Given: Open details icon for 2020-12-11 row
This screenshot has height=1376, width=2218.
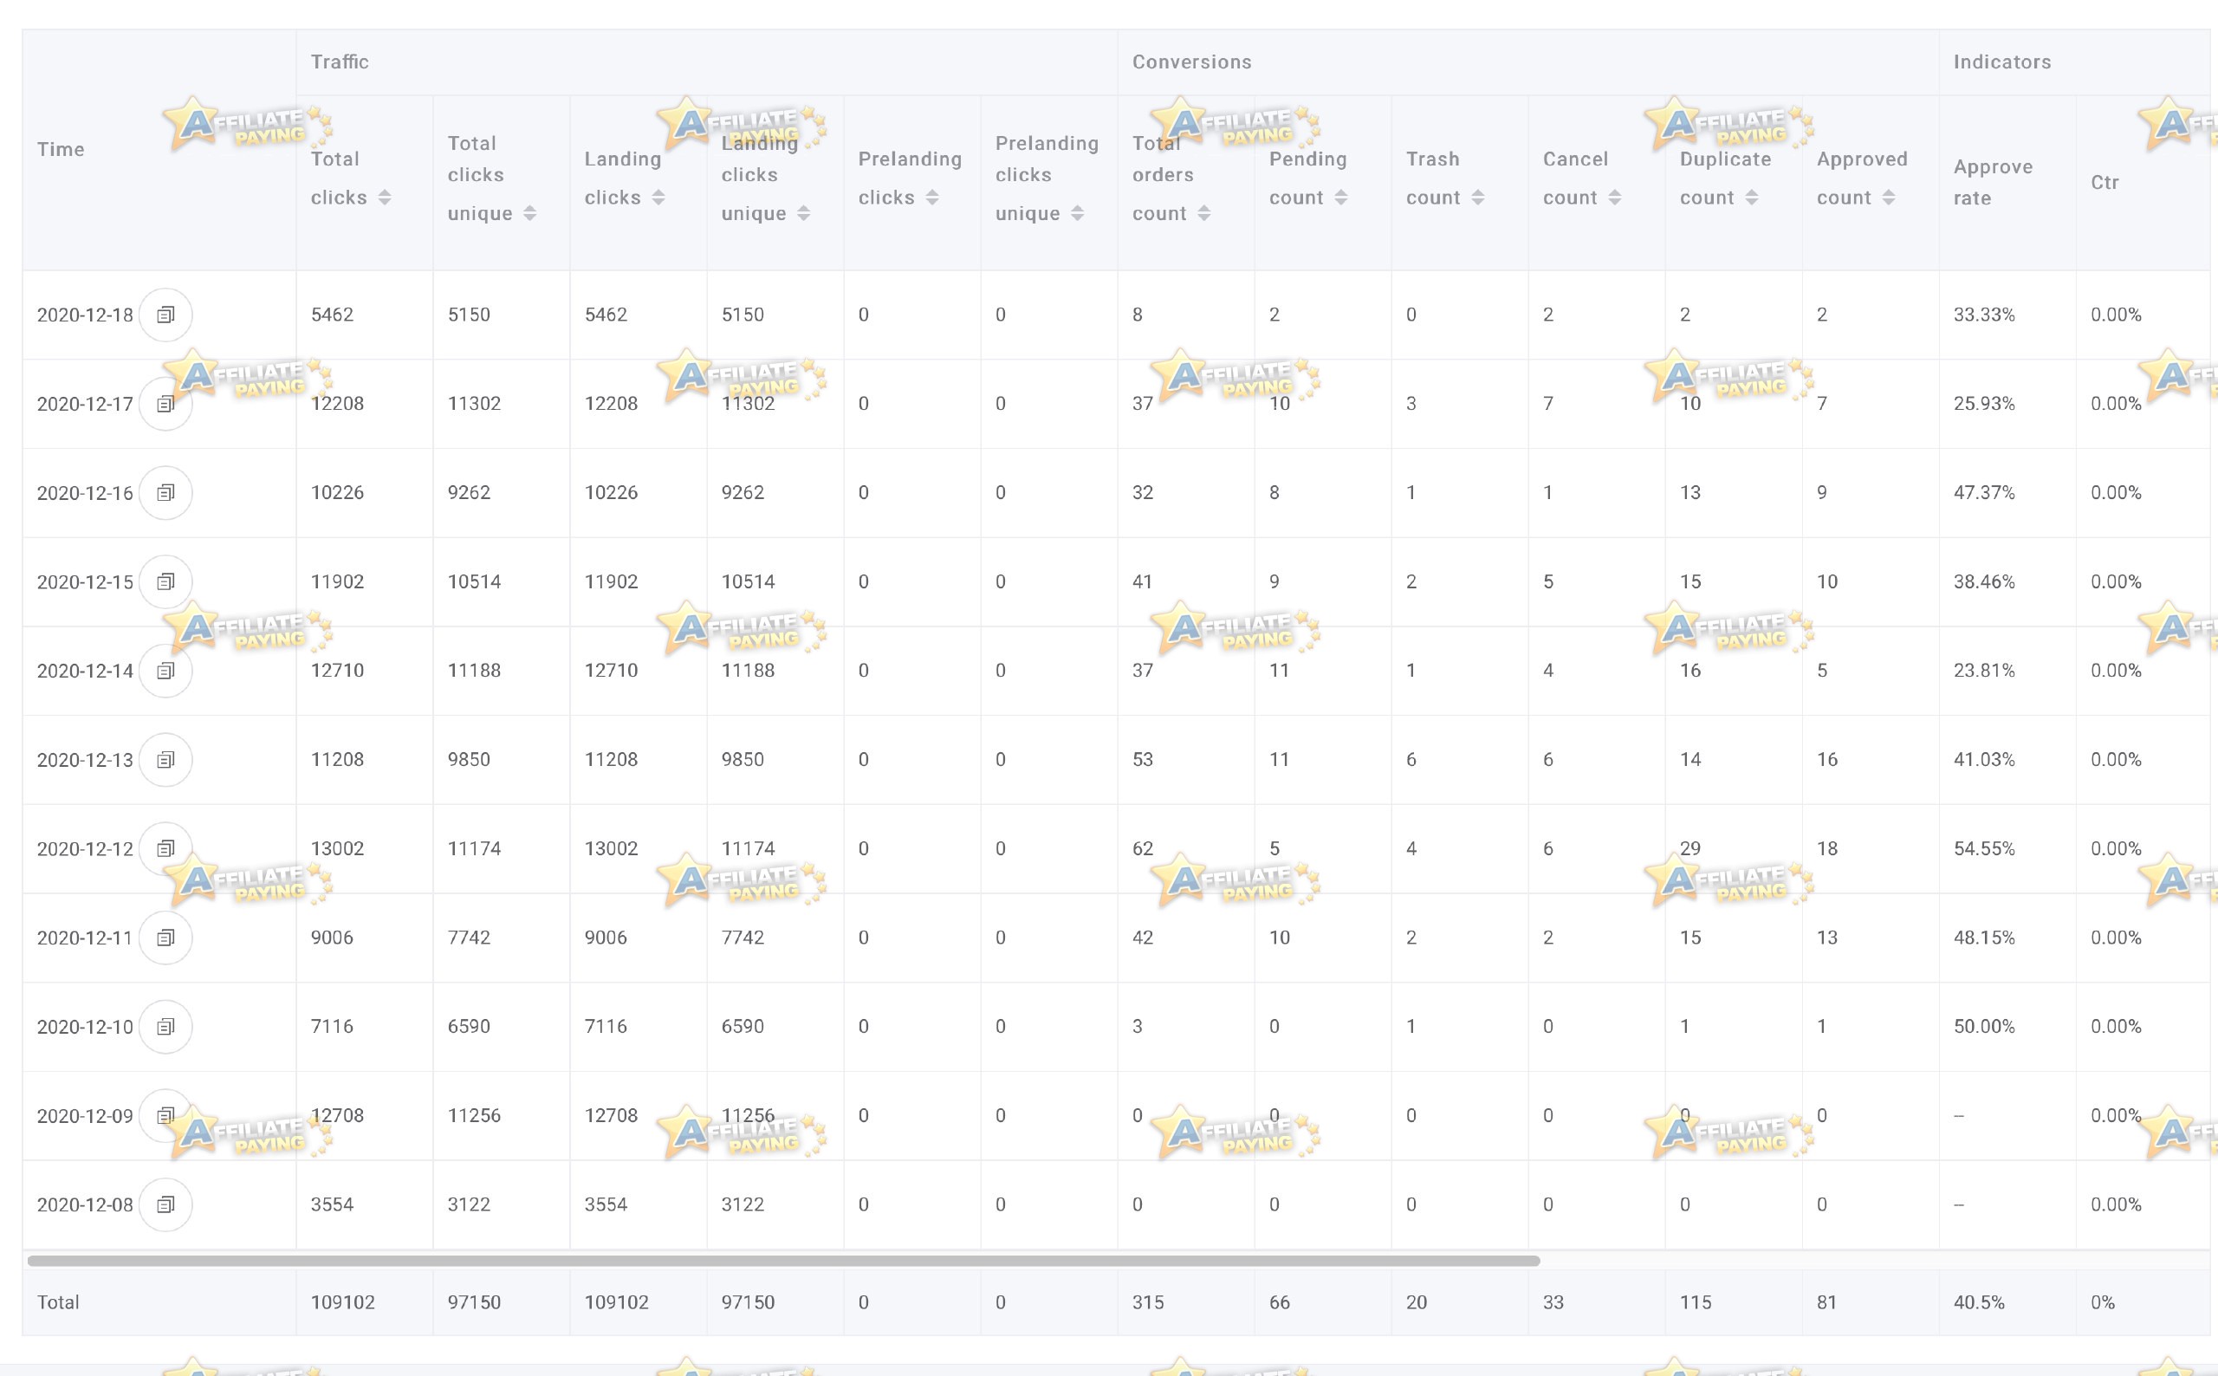Looking at the screenshot, I should [x=165, y=938].
